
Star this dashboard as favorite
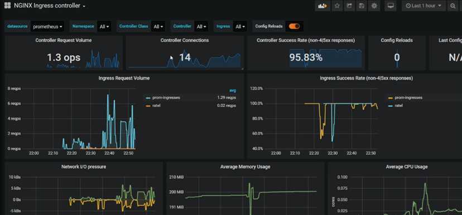click(338, 6)
